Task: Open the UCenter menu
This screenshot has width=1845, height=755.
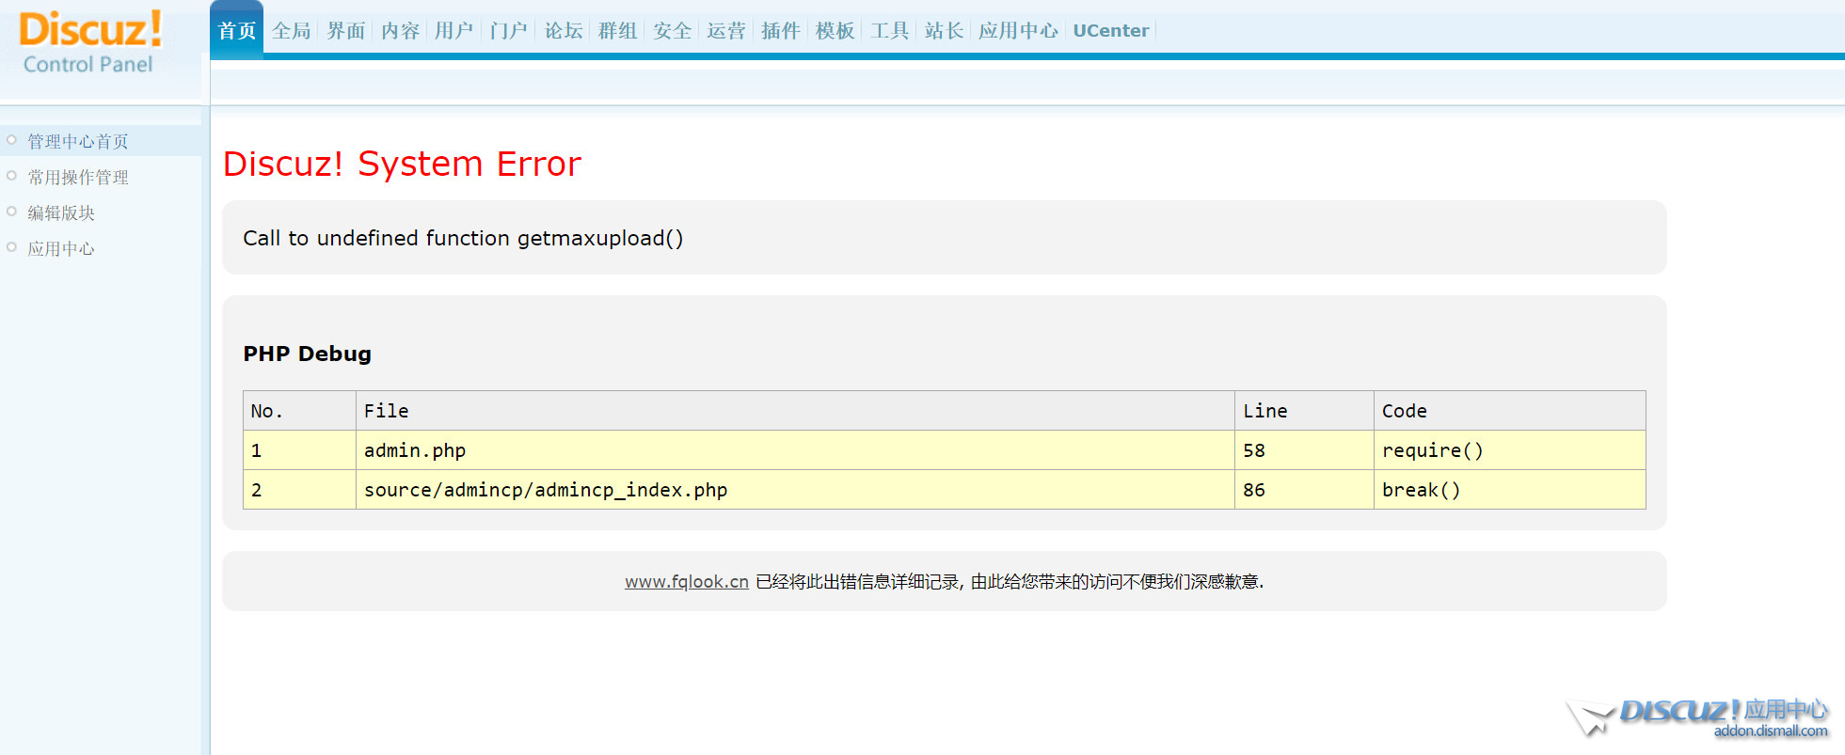Action: click(1110, 31)
